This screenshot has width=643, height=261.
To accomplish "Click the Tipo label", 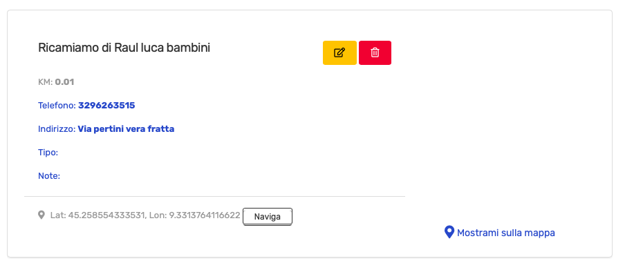I will (x=48, y=153).
